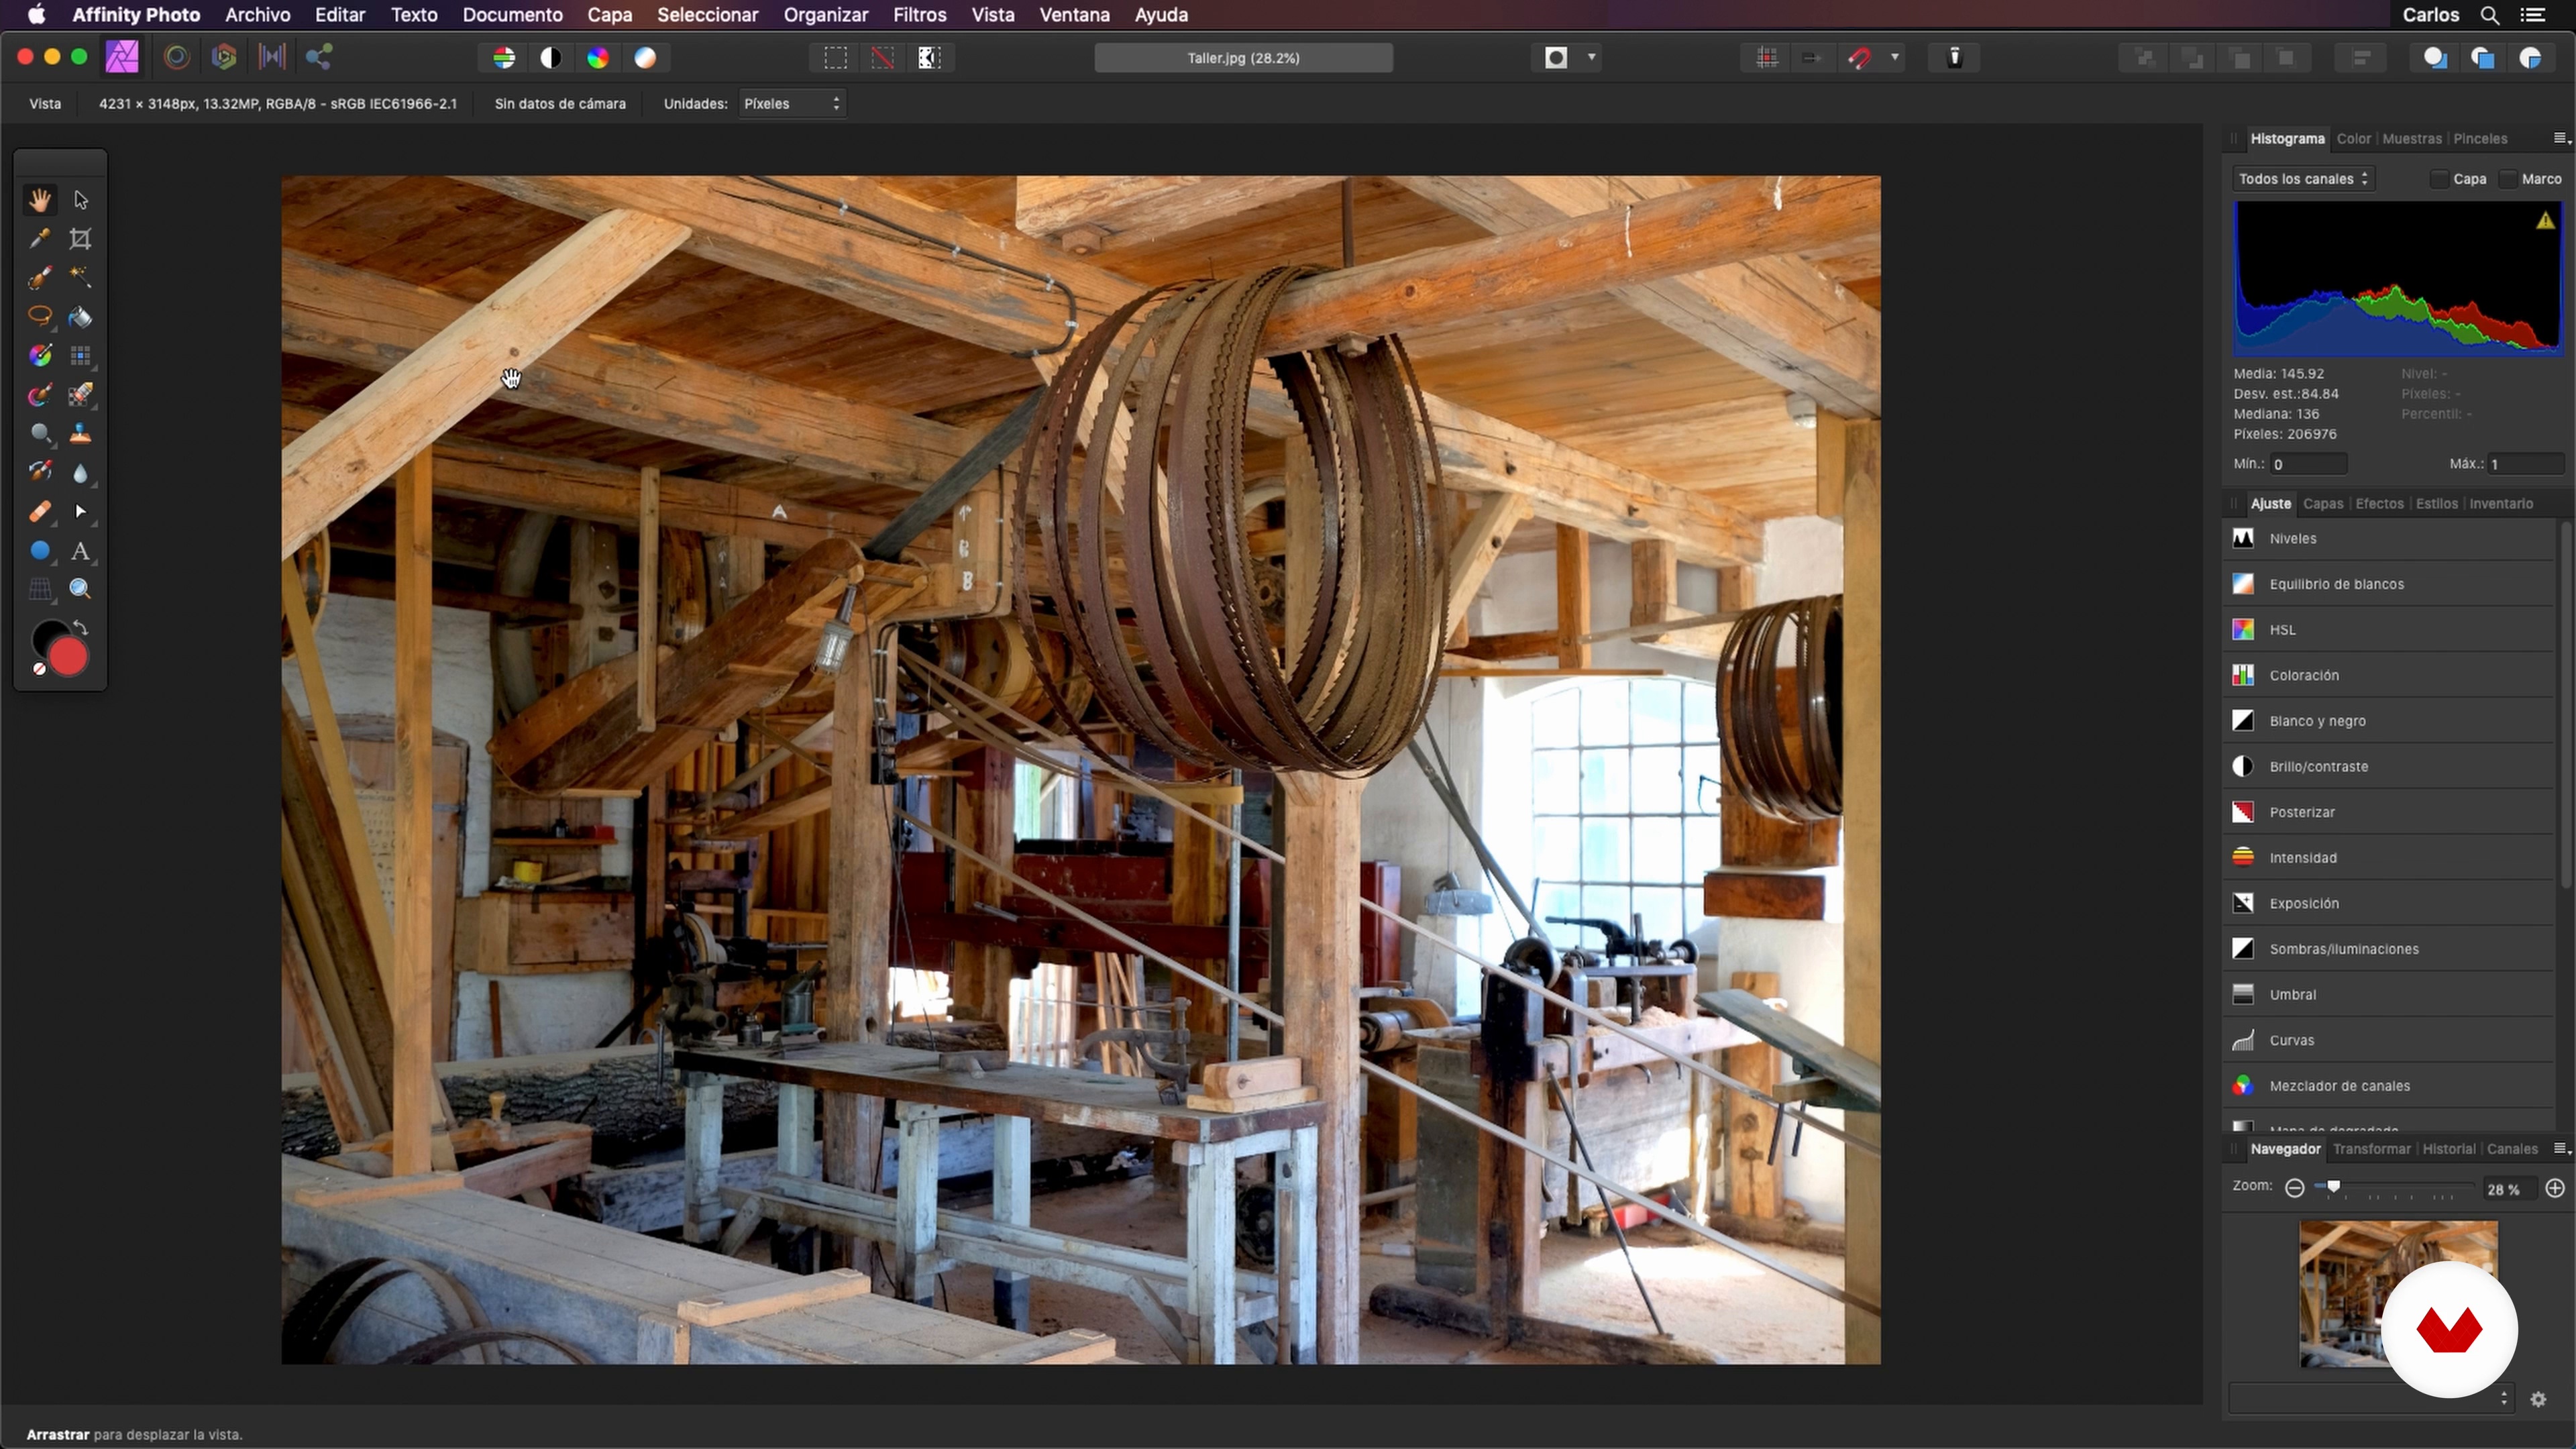Click the black secondary color swatch

click(46, 636)
